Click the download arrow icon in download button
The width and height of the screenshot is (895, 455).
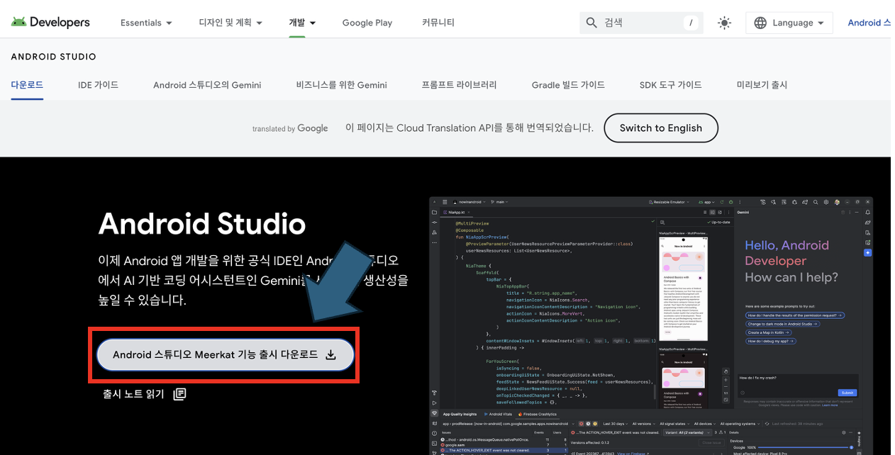[x=330, y=355]
